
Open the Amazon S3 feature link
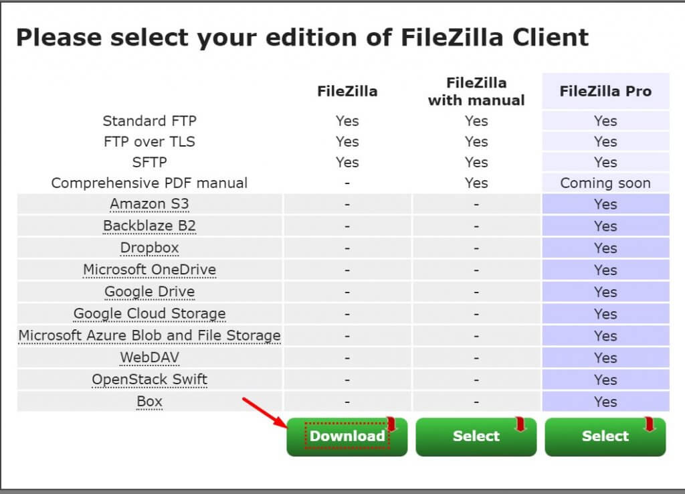pos(149,204)
